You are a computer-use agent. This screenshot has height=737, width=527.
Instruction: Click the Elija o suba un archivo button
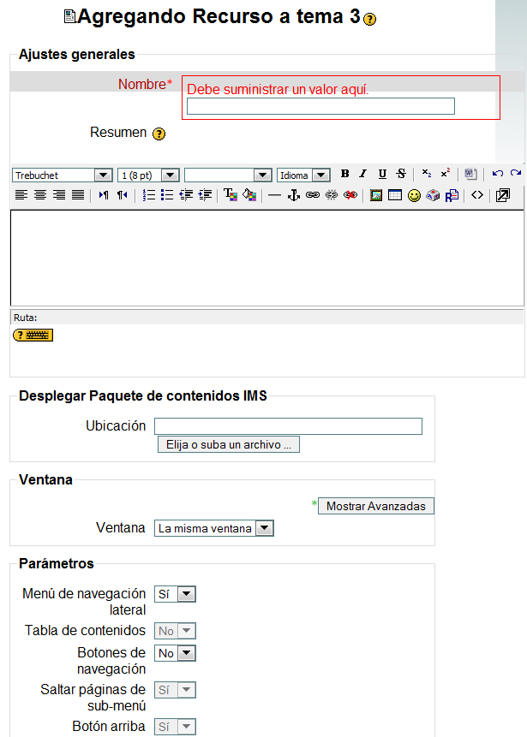(x=228, y=445)
